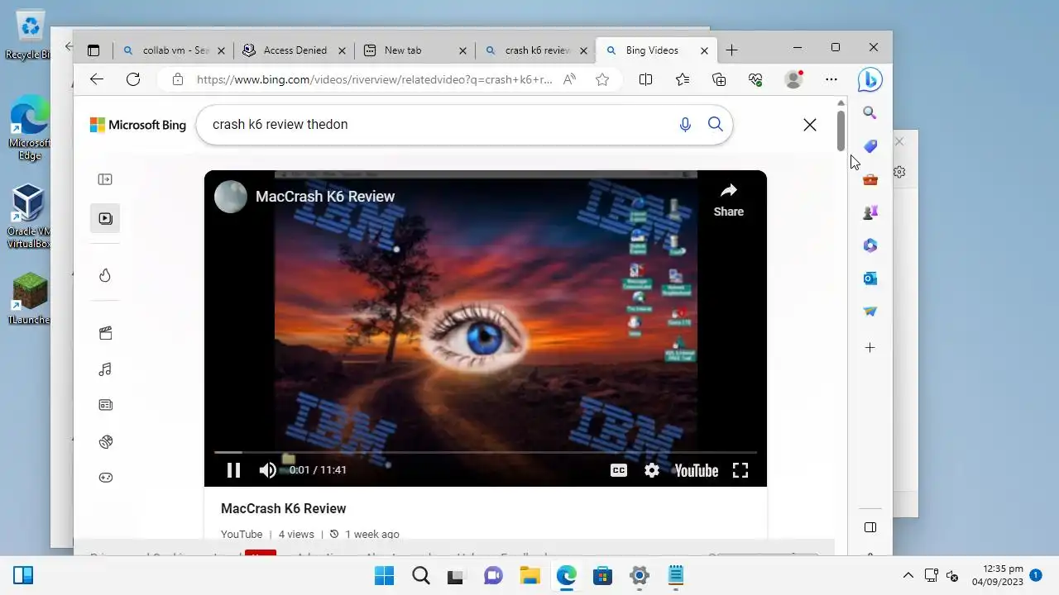The width and height of the screenshot is (1059, 595).
Task: Search by voice microphone icon
Action: pyautogui.click(x=685, y=125)
